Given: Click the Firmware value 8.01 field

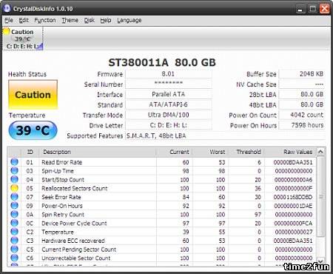Looking at the screenshot, I should [169, 74].
